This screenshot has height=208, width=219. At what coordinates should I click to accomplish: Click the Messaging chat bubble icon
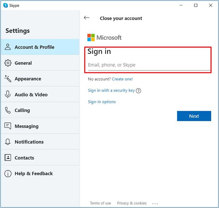coord(8,126)
